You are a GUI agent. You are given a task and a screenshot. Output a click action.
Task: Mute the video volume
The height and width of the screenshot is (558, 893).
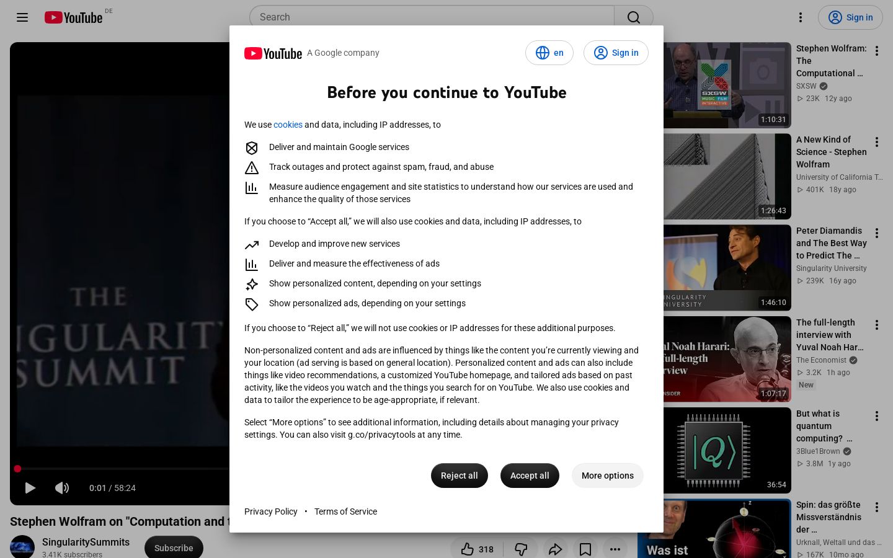pyautogui.click(x=62, y=488)
